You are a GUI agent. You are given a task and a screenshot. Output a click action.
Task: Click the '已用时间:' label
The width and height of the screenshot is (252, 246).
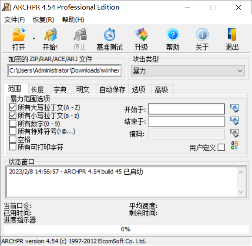18,213
